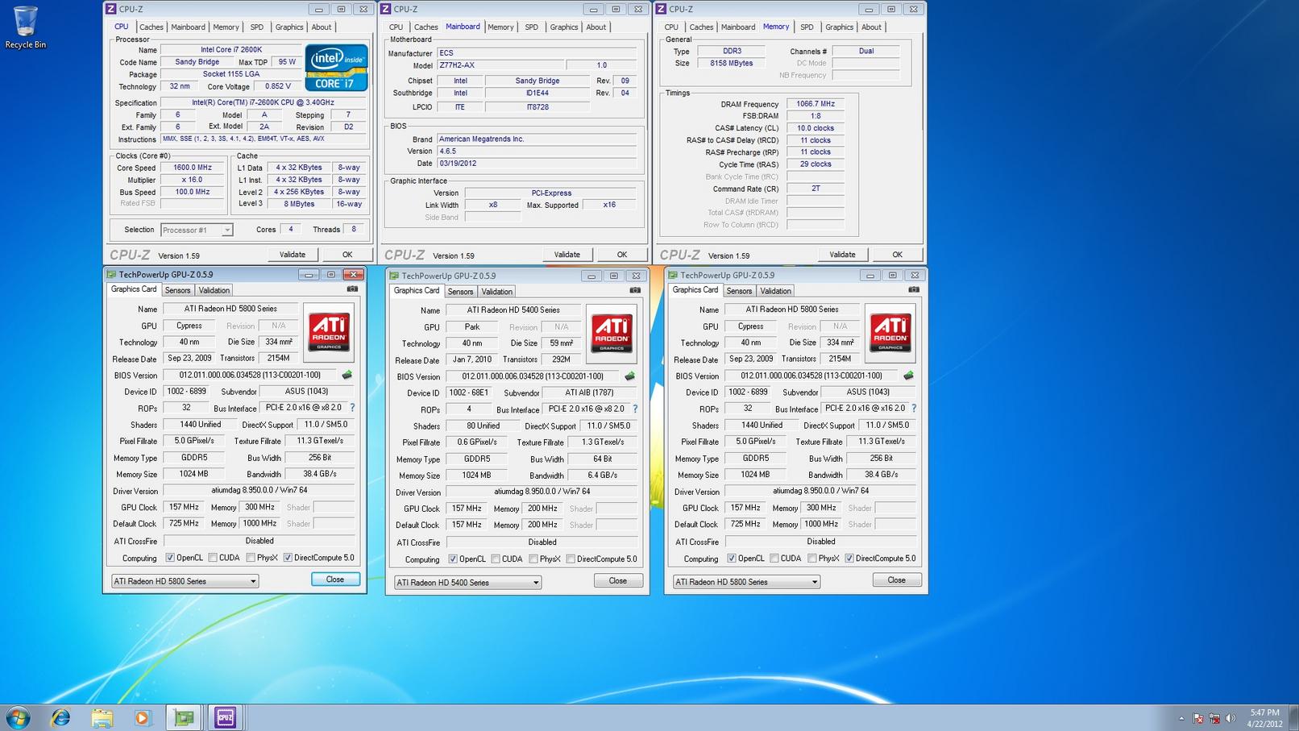Click the Z title bar icon of CPU-Z Mainboard window
The image size is (1299, 731).
pyautogui.click(x=386, y=9)
